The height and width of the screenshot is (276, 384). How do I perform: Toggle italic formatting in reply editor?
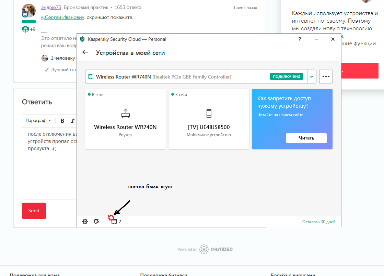[x=72, y=121]
